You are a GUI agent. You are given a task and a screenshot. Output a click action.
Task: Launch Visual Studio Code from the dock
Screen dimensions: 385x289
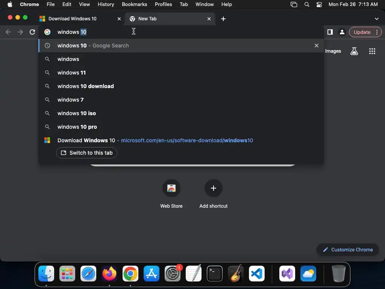pyautogui.click(x=256, y=274)
